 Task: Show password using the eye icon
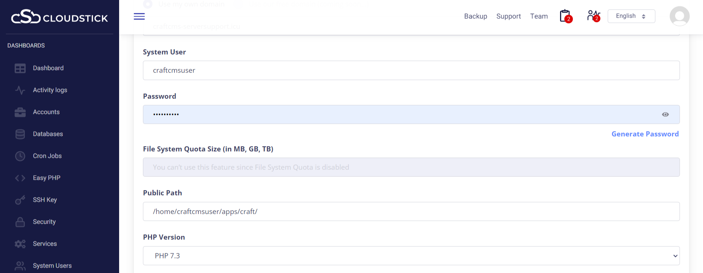[665, 115]
